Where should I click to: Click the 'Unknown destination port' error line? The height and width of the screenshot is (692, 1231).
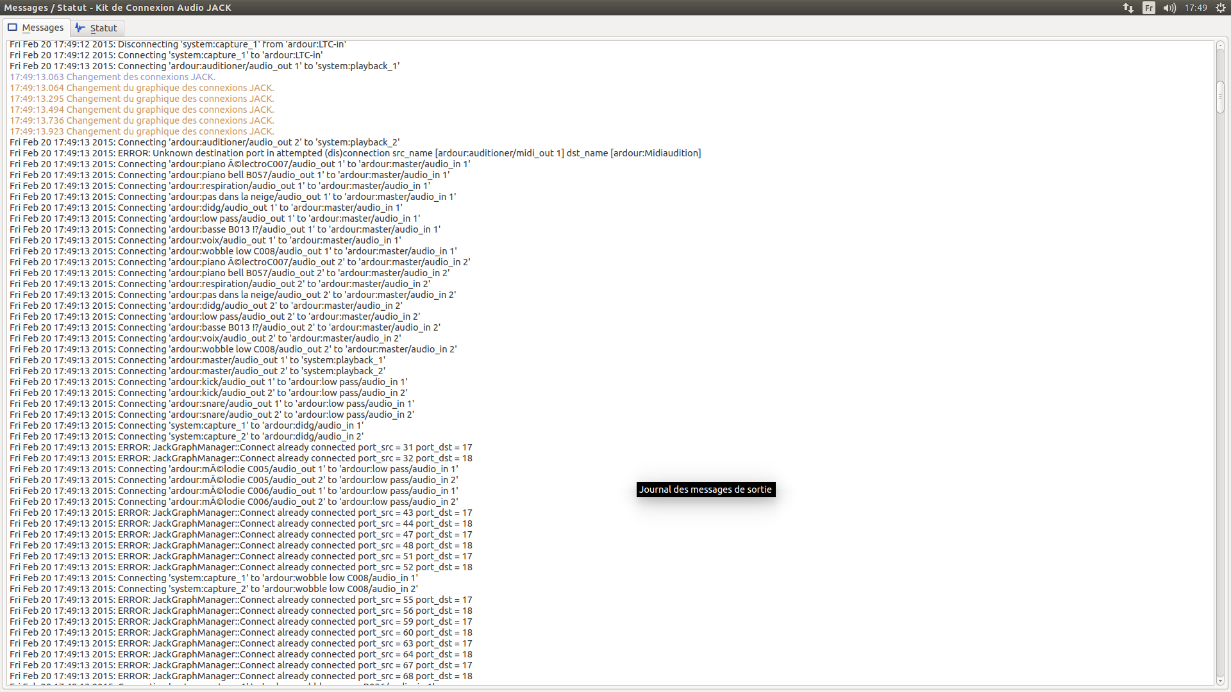click(355, 153)
